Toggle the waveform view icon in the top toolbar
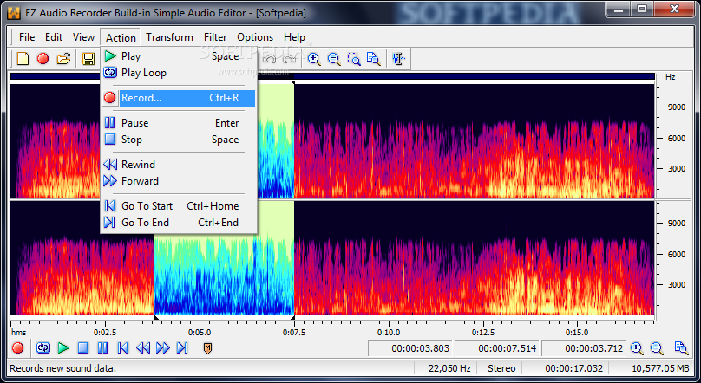The image size is (701, 383). [398, 58]
